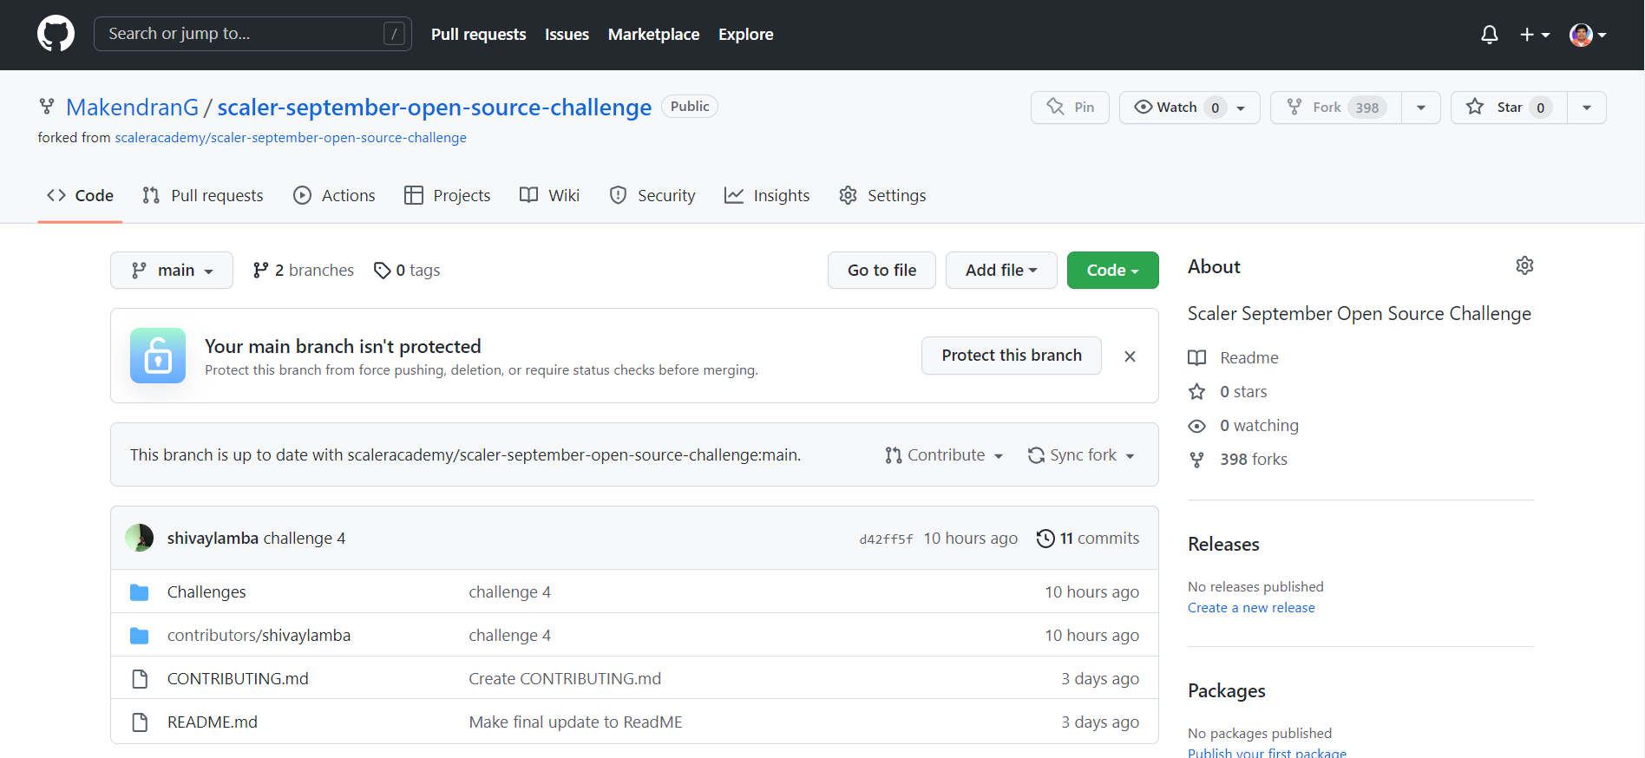
Task: Open Explore in top navigation
Action: click(745, 35)
